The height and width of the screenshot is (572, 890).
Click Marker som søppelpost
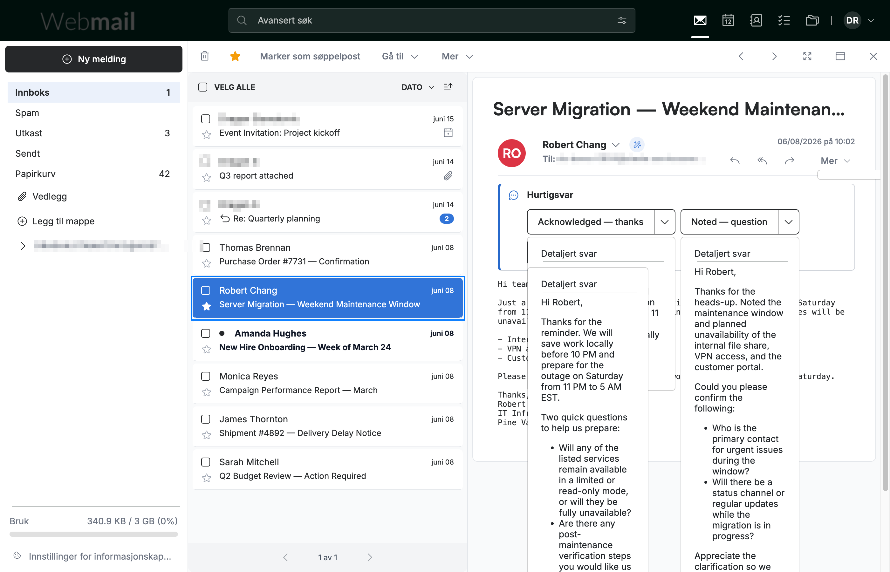click(310, 56)
